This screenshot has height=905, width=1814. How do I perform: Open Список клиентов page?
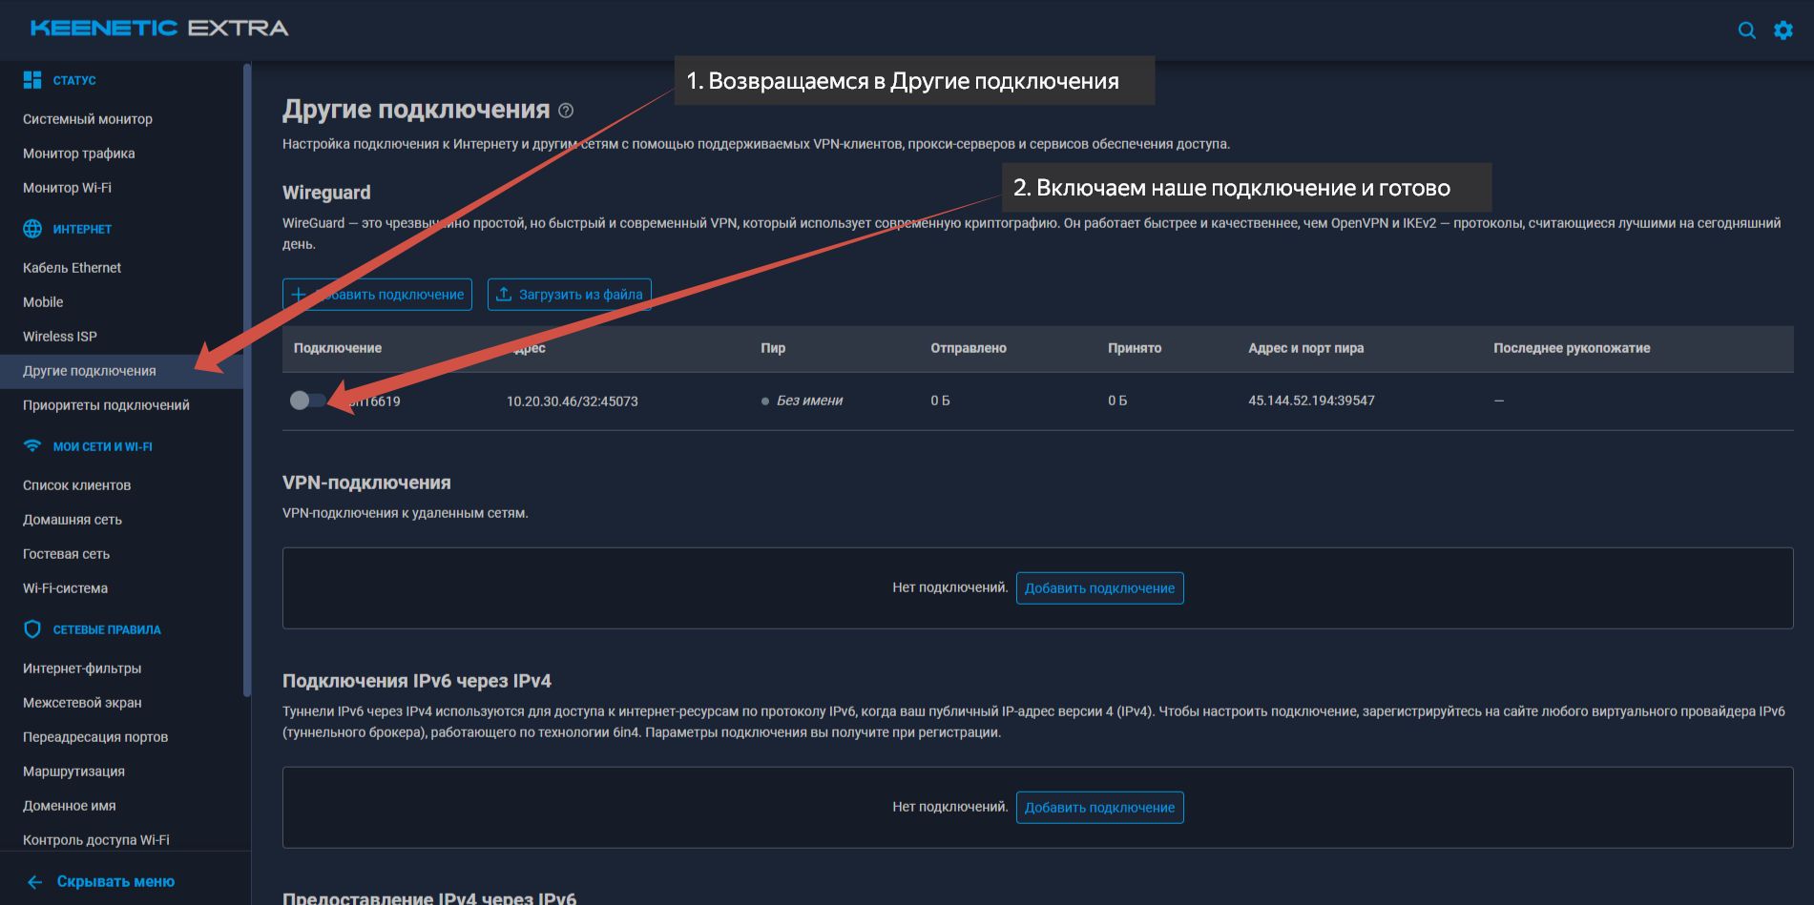click(77, 485)
